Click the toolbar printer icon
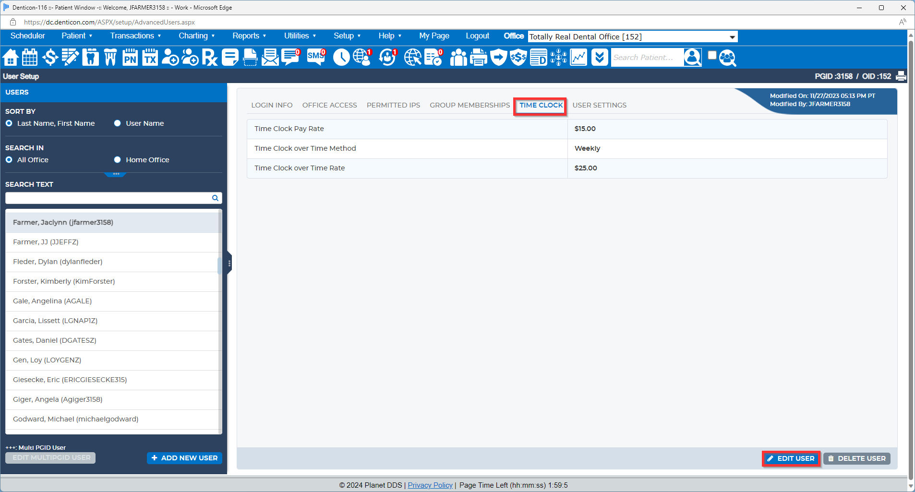The width and height of the screenshot is (915, 492). coord(479,58)
